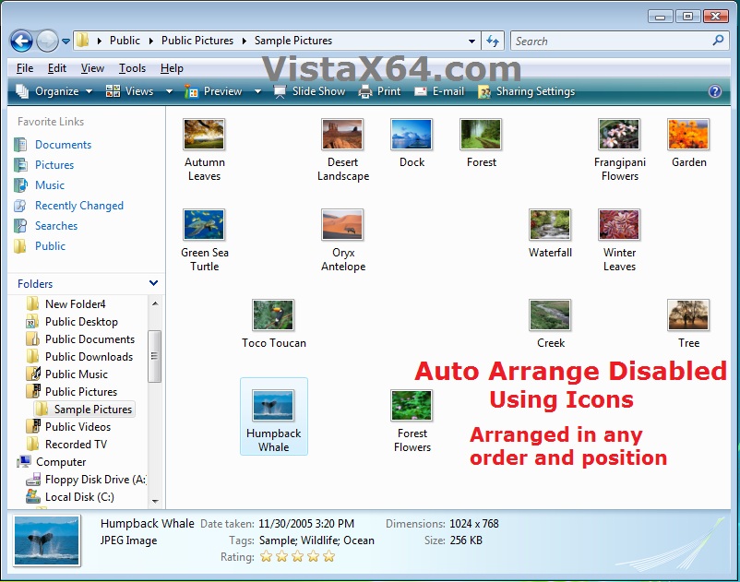Open the recent pages dropdown arrow
The image size is (740, 582).
66,42
